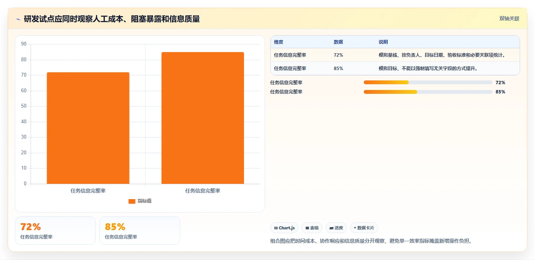535x260 pixels.
Task: Click the orange legend swatch for 指标值
Action: click(x=132, y=201)
